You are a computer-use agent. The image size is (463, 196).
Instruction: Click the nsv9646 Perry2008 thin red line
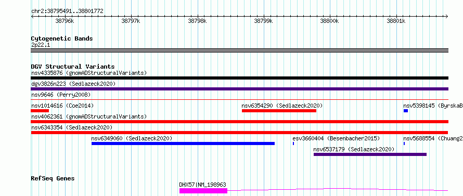pyautogui.click(x=239, y=100)
